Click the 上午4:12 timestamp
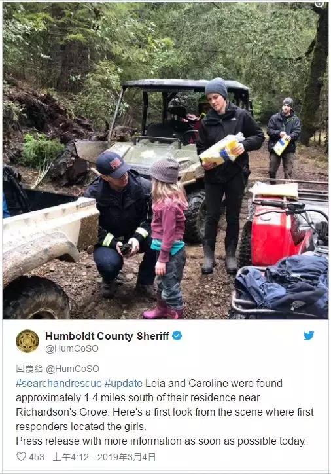 coord(71,457)
